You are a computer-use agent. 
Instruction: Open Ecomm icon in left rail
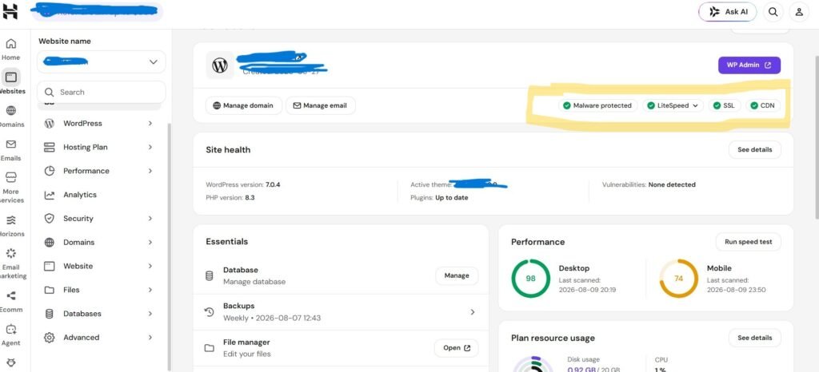click(x=10, y=296)
